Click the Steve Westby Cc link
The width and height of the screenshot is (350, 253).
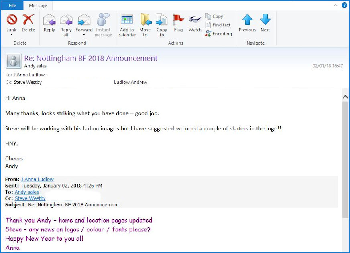click(30, 198)
